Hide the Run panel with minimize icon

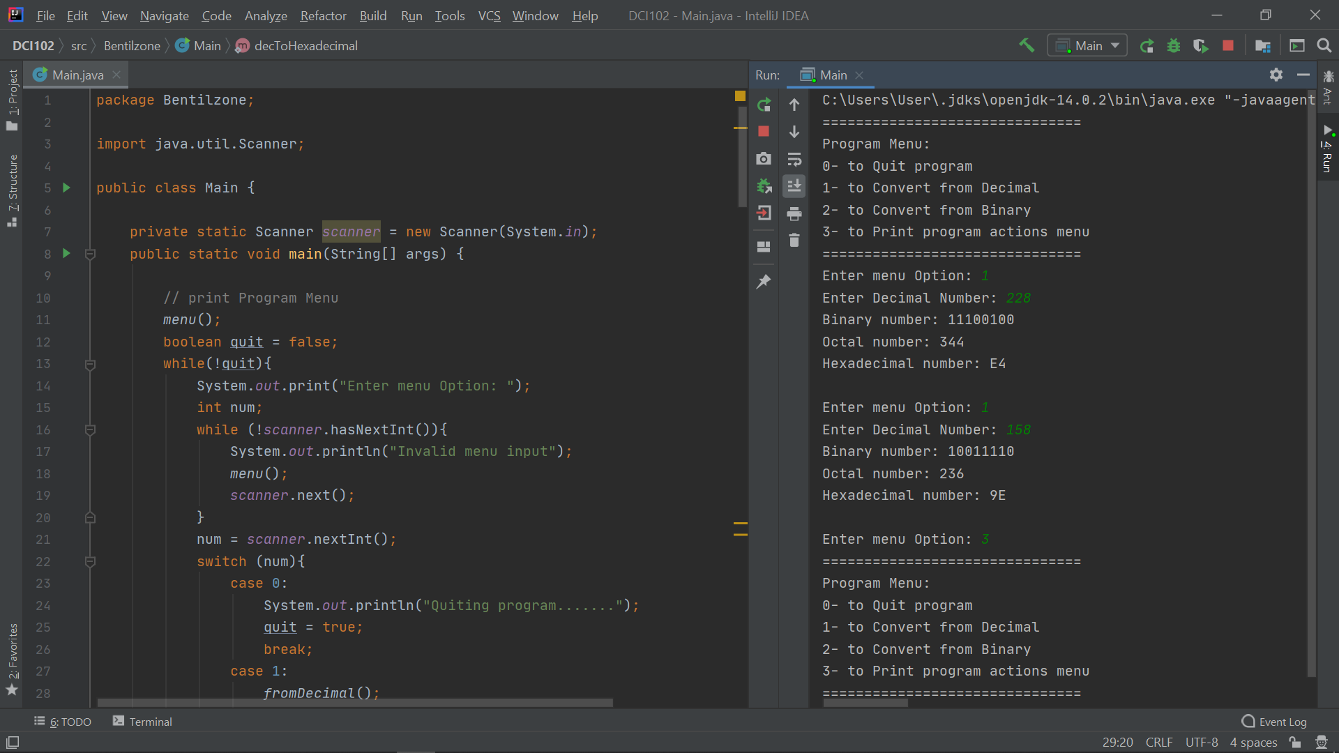[1303, 75]
